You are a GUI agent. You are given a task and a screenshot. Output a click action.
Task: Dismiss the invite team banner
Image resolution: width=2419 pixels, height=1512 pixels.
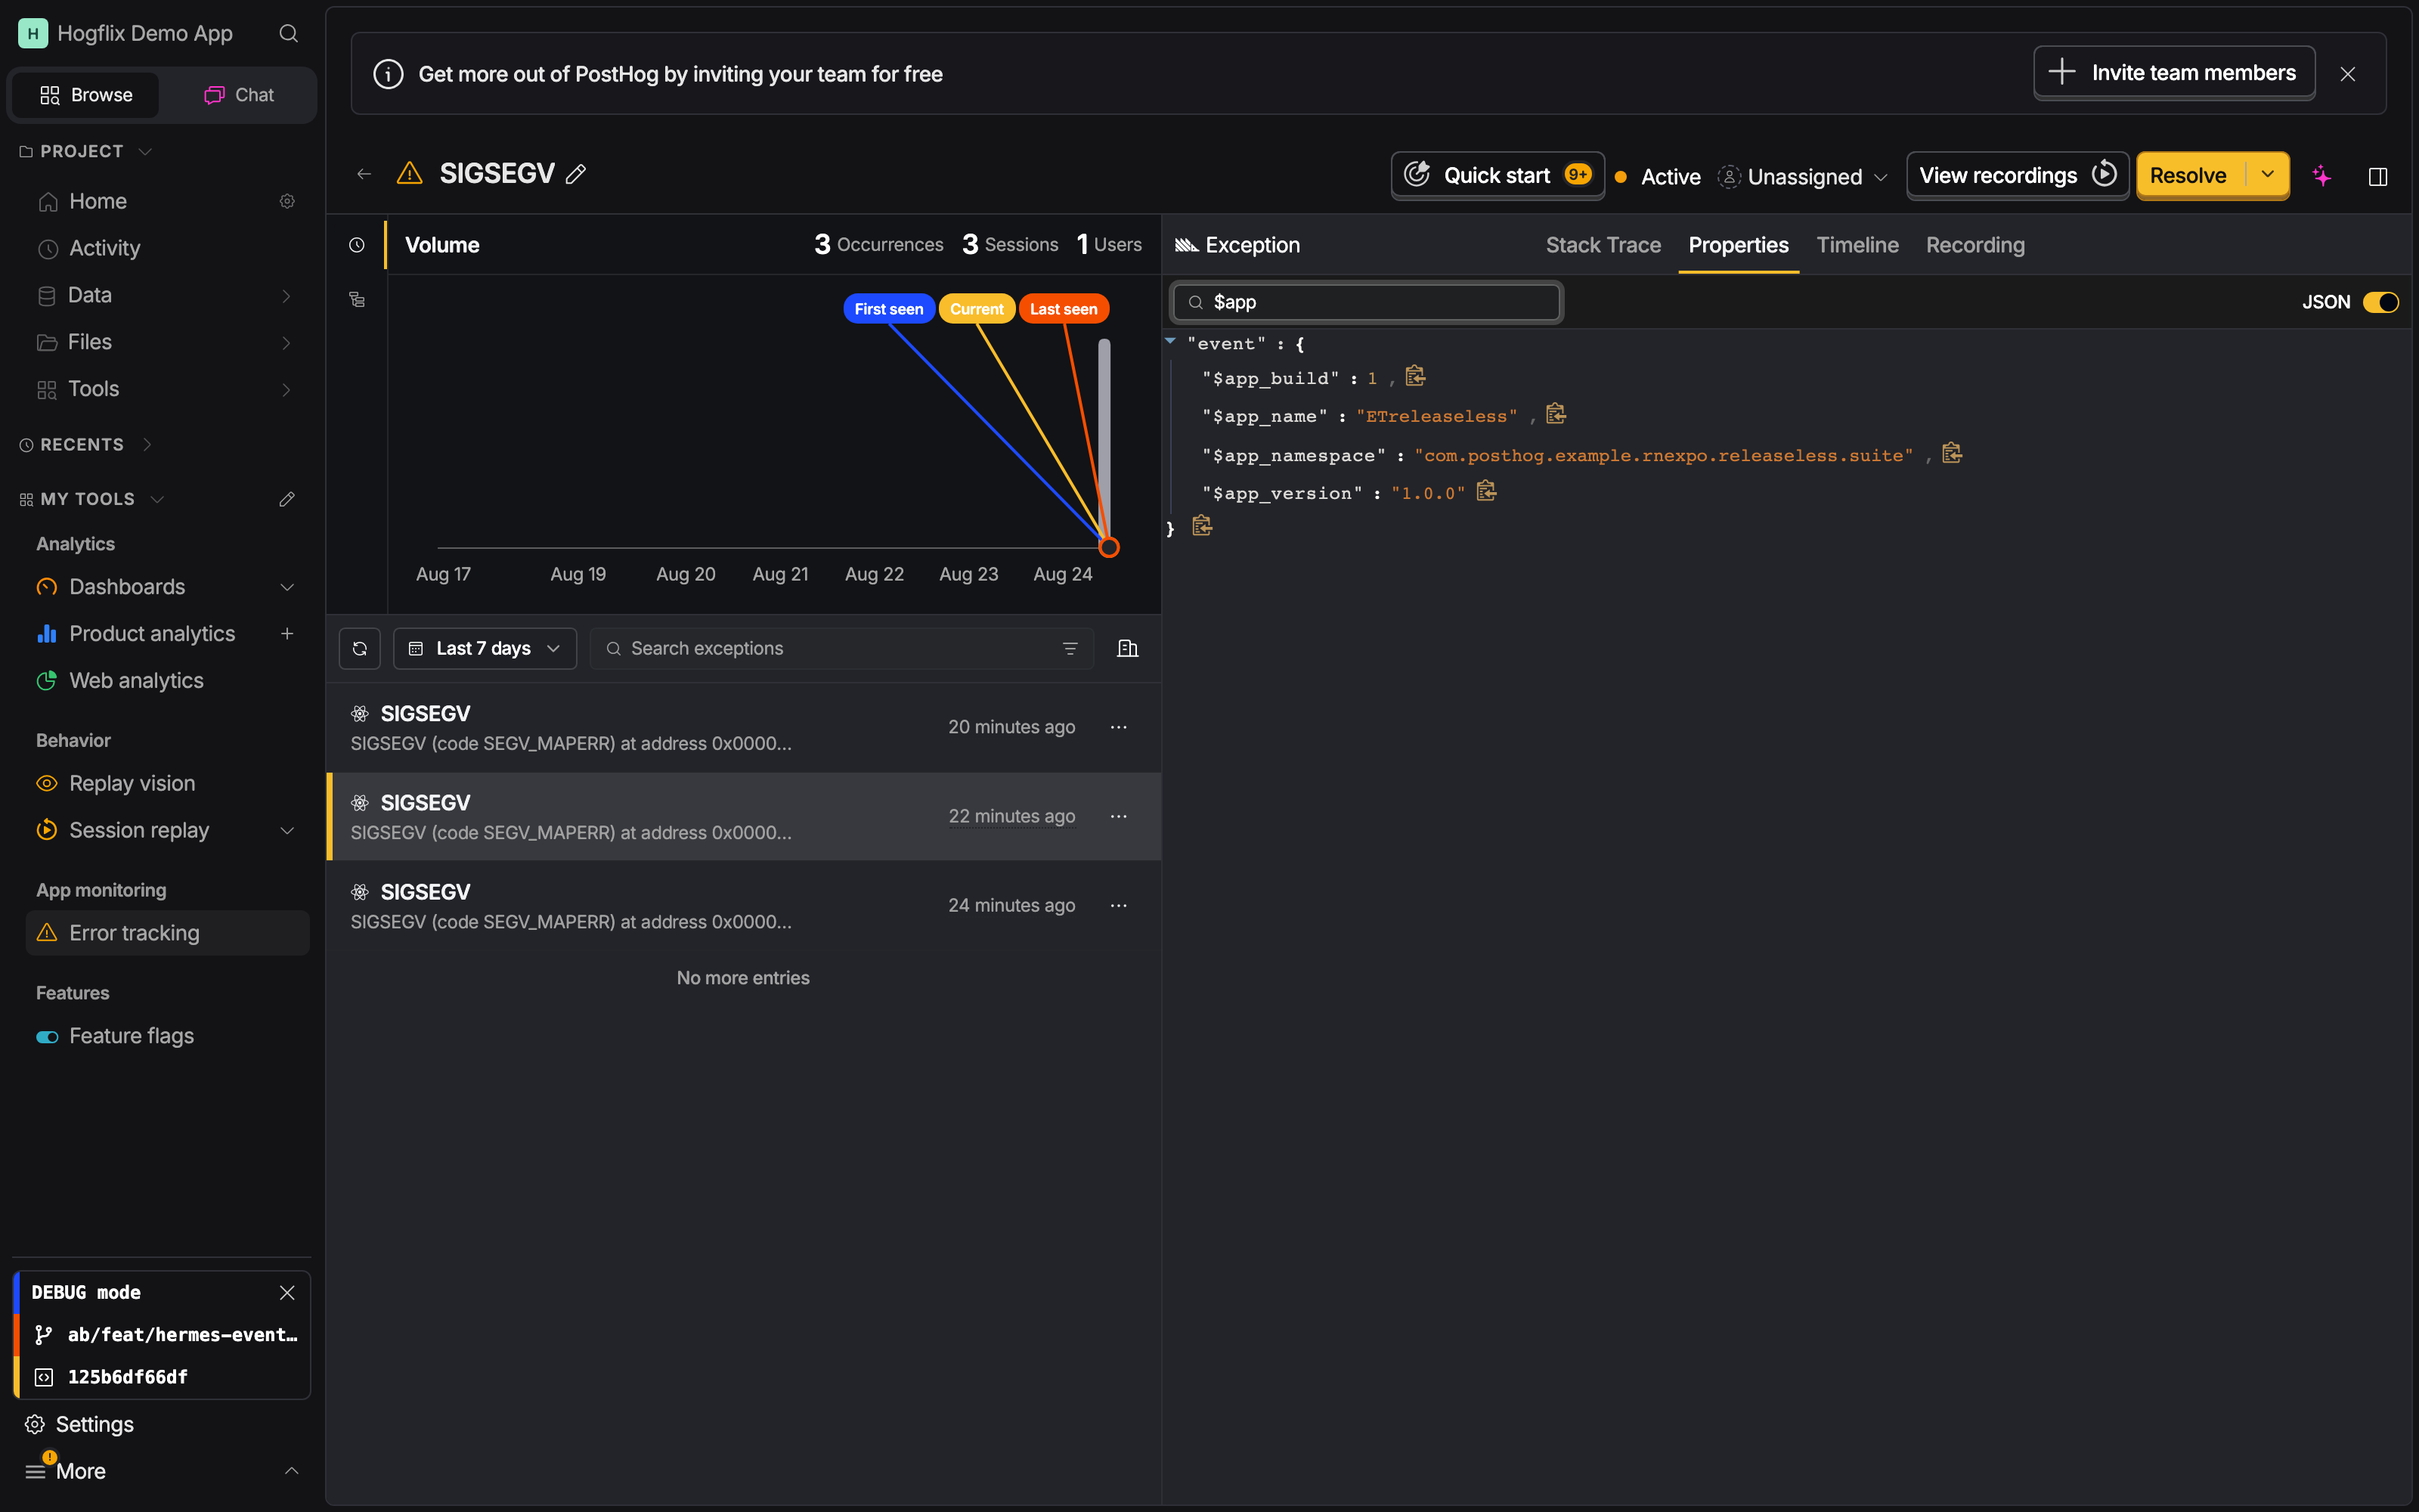point(2348,74)
